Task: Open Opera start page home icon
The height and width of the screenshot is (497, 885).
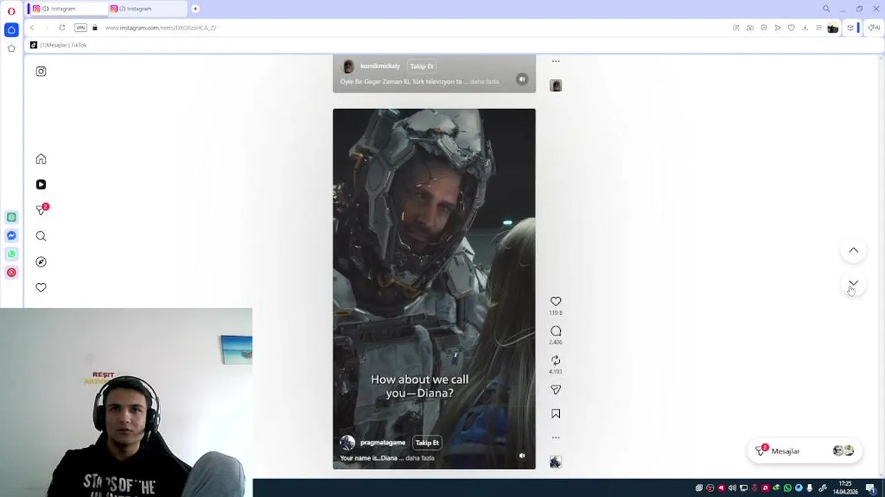Action: pyautogui.click(x=11, y=30)
